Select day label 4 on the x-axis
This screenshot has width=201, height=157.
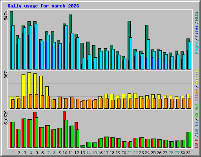tap(31, 153)
